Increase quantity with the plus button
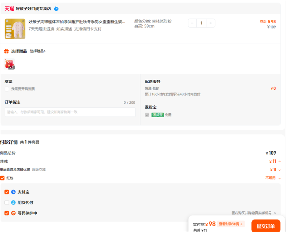Image resolution: width=286 pixels, height=232 pixels. pos(211,23)
